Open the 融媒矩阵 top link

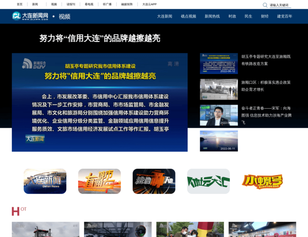tap(127, 4)
